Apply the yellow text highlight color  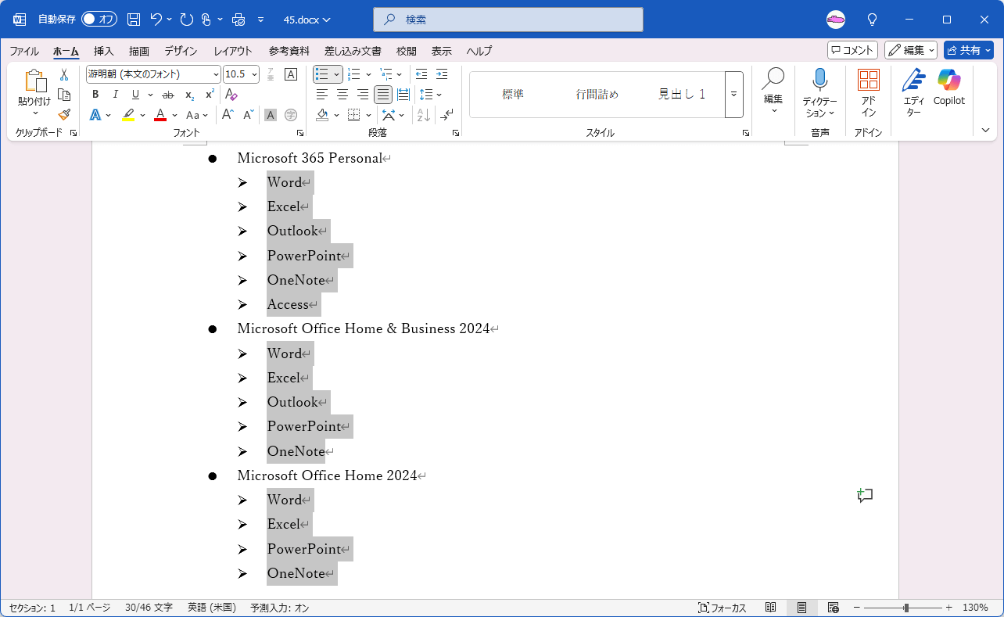click(128, 115)
